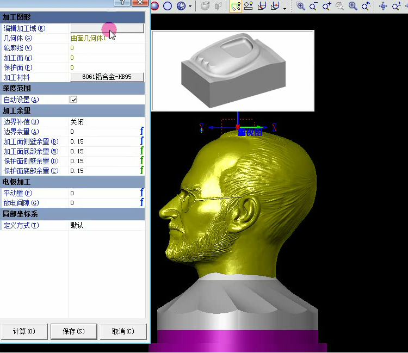Select the wireframe circle display icon
Viewport: 408px width, 353px height.
coord(168,6)
